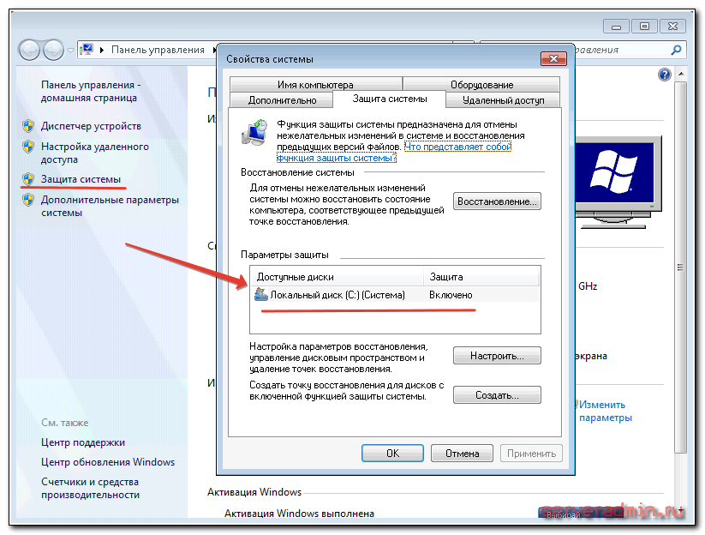Image resolution: width=705 pixels, height=535 pixels.
Task: Click the back navigation arrow button
Action: [31, 50]
